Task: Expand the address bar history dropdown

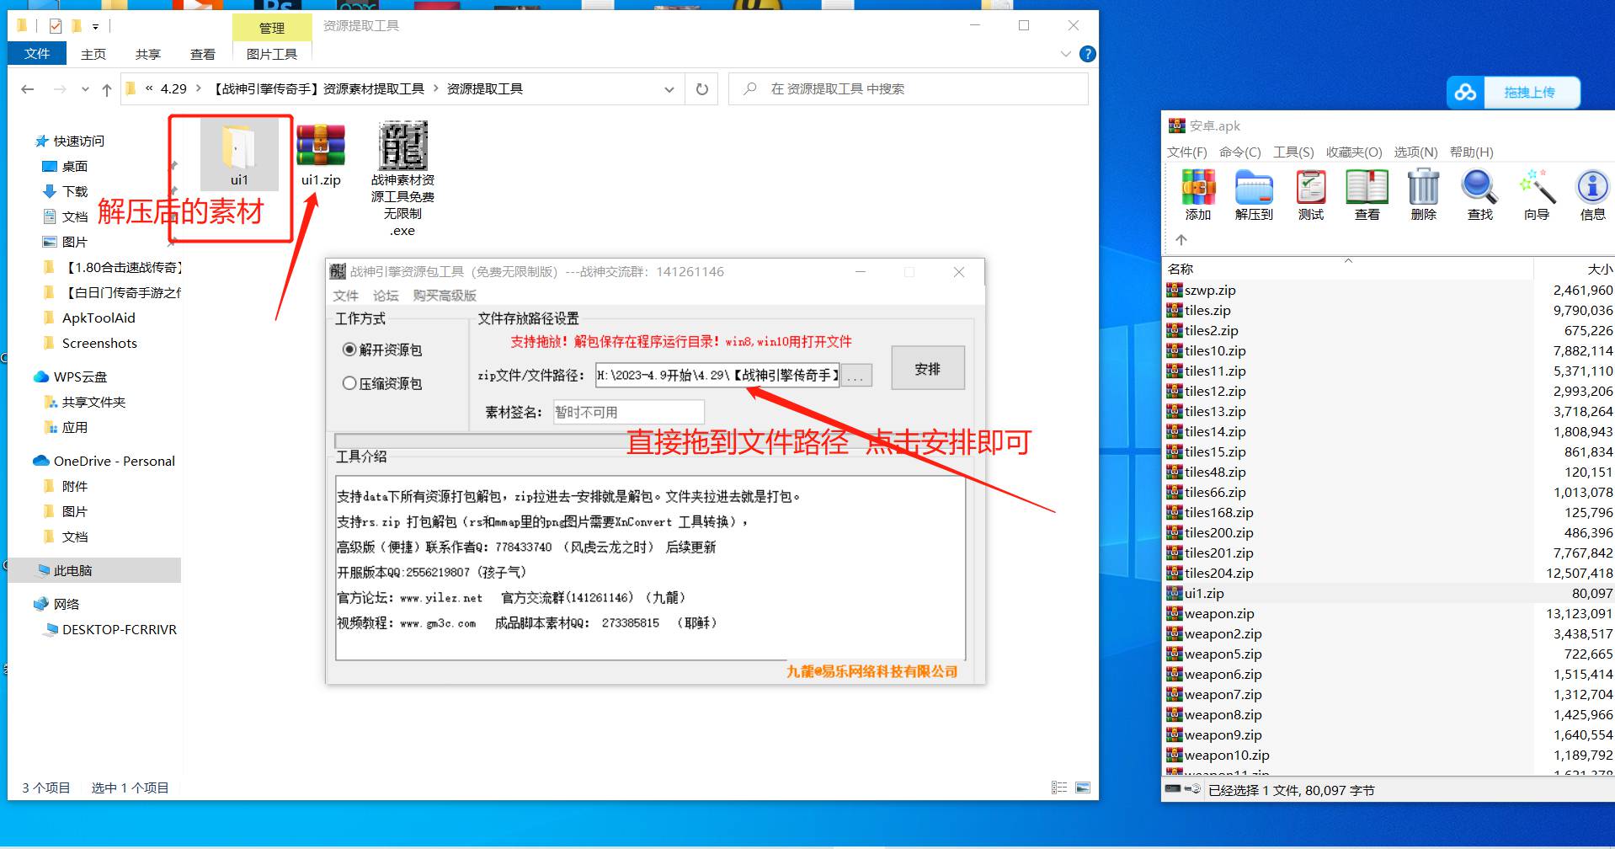Action: click(x=669, y=89)
